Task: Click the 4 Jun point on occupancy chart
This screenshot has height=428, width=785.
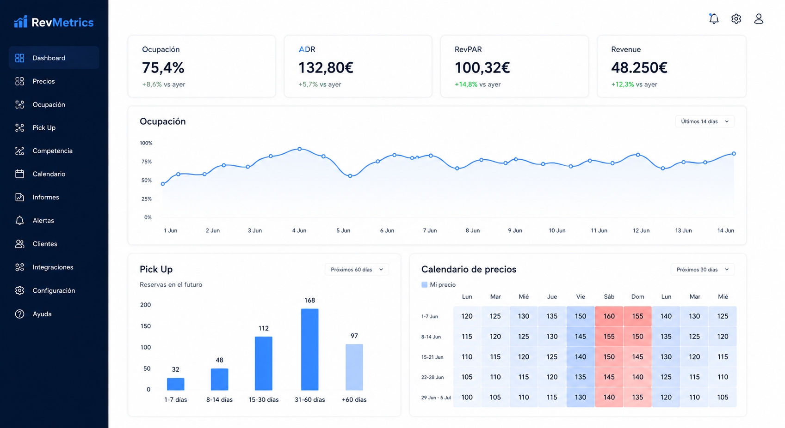Action: coord(300,149)
